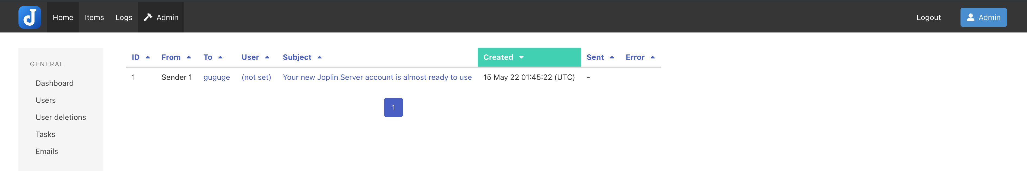Open the email subject link
1027x177 pixels.
click(x=377, y=77)
